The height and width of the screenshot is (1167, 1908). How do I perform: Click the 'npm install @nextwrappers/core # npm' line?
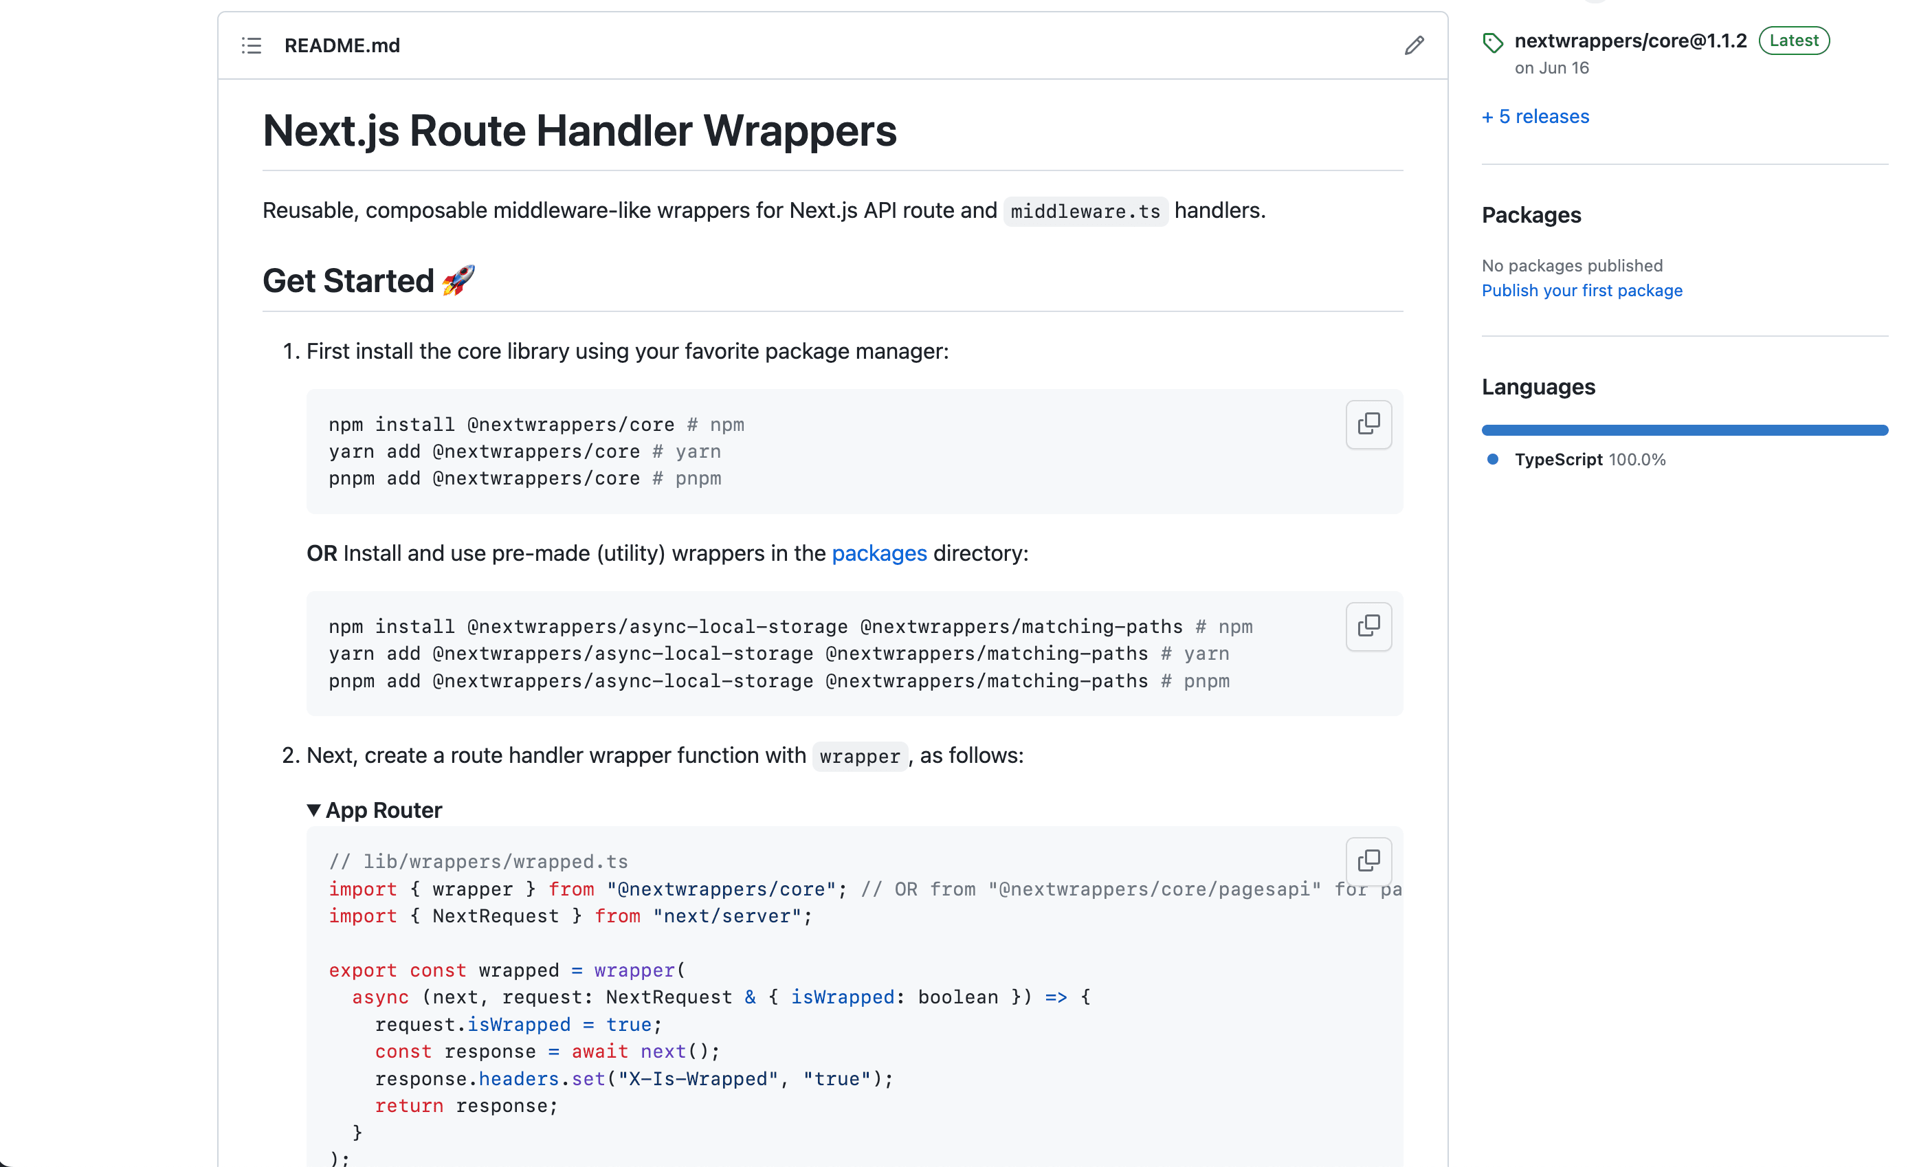tap(536, 424)
